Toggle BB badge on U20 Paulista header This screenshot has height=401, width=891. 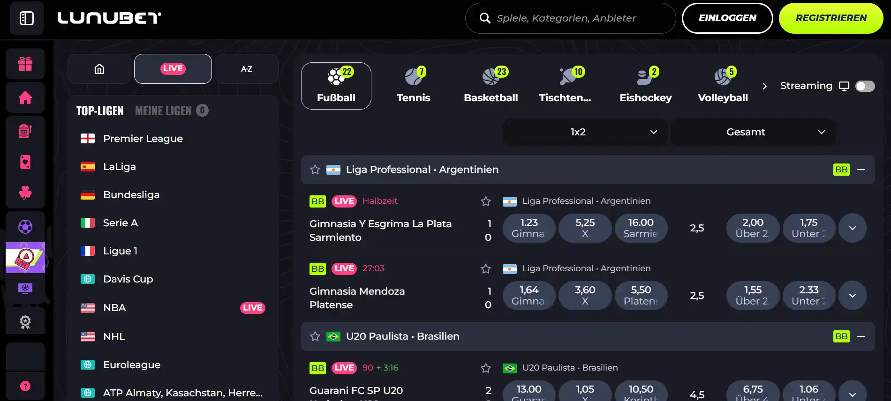click(841, 336)
